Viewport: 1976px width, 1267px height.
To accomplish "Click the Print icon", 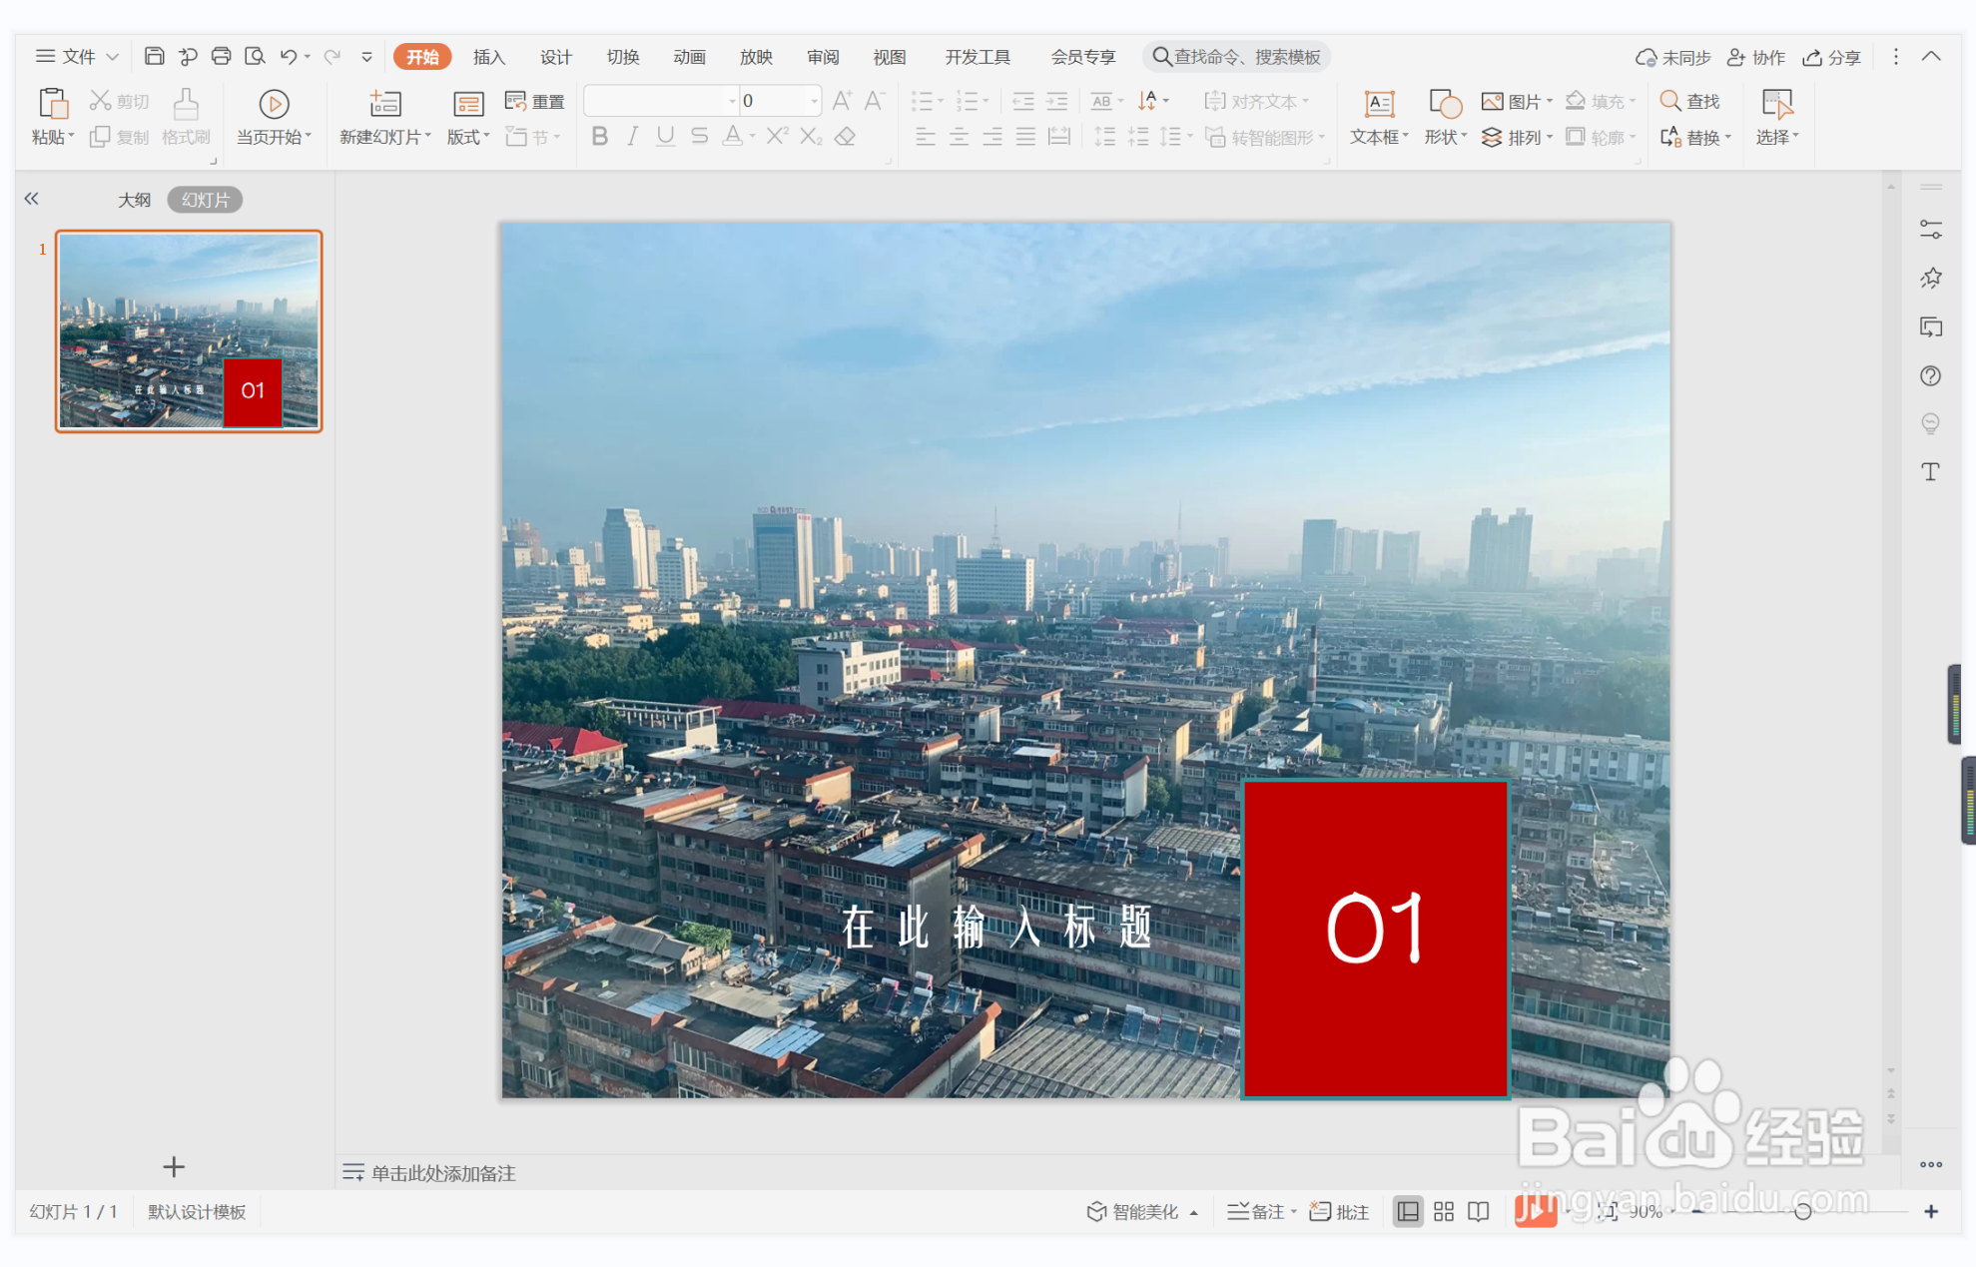I will pos(221,56).
